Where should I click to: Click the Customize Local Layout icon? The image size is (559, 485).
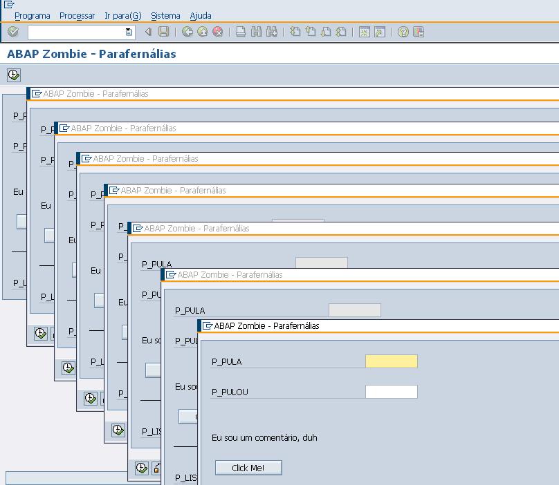point(419,32)
